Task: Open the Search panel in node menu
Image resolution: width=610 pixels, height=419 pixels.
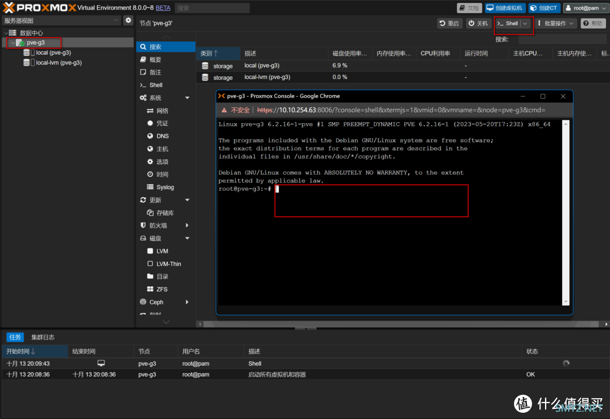Action: (165, 47)
